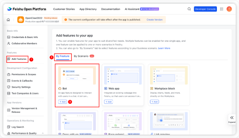This screenshot has width=239, height=138.
Task: Click the Permissions & Scopes icon
Action: pyautogui.click(x=9, y=75)
